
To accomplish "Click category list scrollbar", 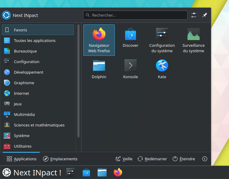I will click(x=78, y=81).
